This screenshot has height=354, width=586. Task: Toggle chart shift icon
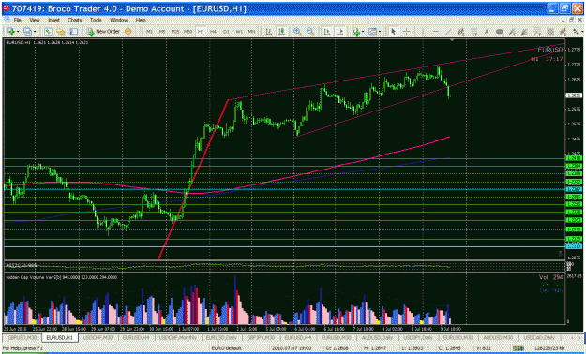(x=339, y=32)
